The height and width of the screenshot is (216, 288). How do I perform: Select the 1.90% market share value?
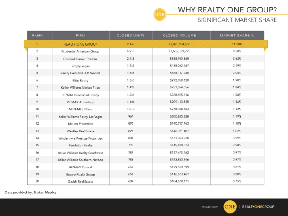[x=237, y=80]
